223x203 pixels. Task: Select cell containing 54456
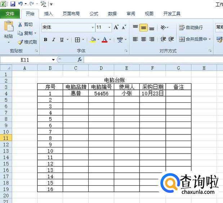[x=101, y=93]
